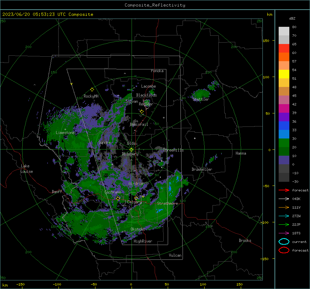The width and height of the screenshot is (310, 289).
Task: Click the Banff label
Action: point(57,191)
